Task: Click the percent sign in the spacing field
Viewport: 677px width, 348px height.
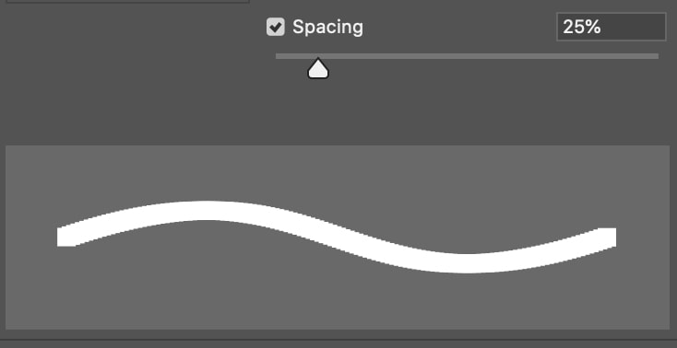Action: click(594, 28)
